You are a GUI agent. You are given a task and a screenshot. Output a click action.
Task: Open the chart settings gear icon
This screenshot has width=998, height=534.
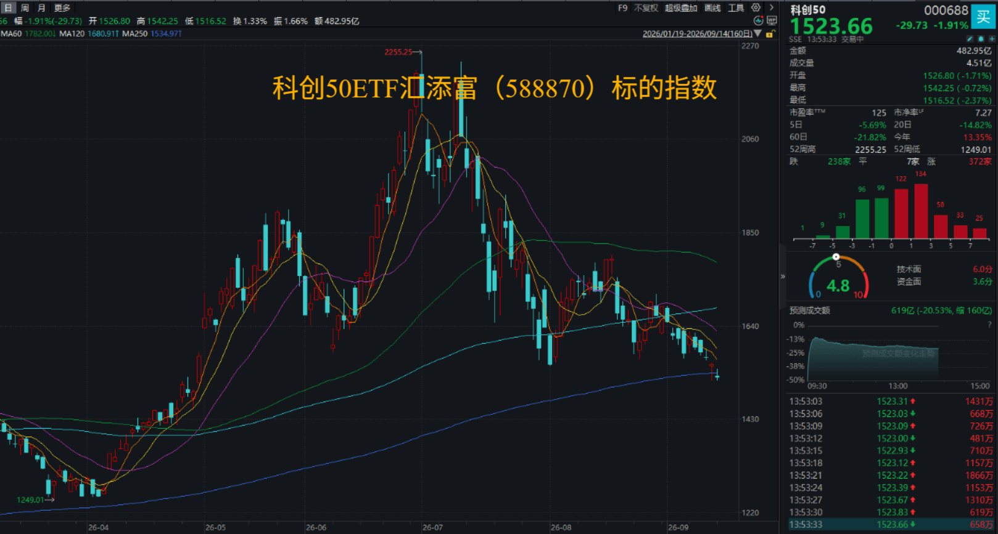[x=756, y=8]
